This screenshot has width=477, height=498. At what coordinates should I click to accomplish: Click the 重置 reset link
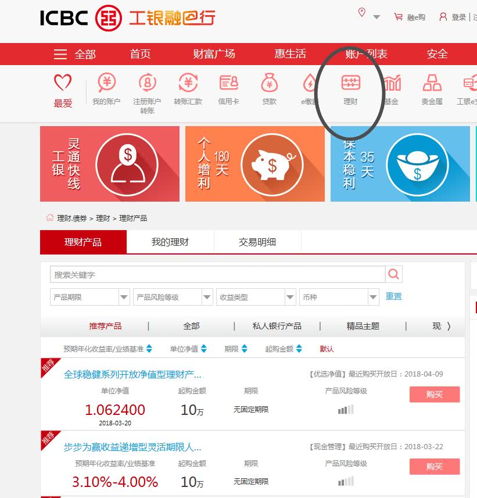(393, 296)
